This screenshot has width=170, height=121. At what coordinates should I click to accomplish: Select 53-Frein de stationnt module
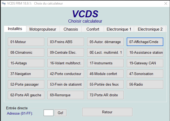click(x=66, y=84)
